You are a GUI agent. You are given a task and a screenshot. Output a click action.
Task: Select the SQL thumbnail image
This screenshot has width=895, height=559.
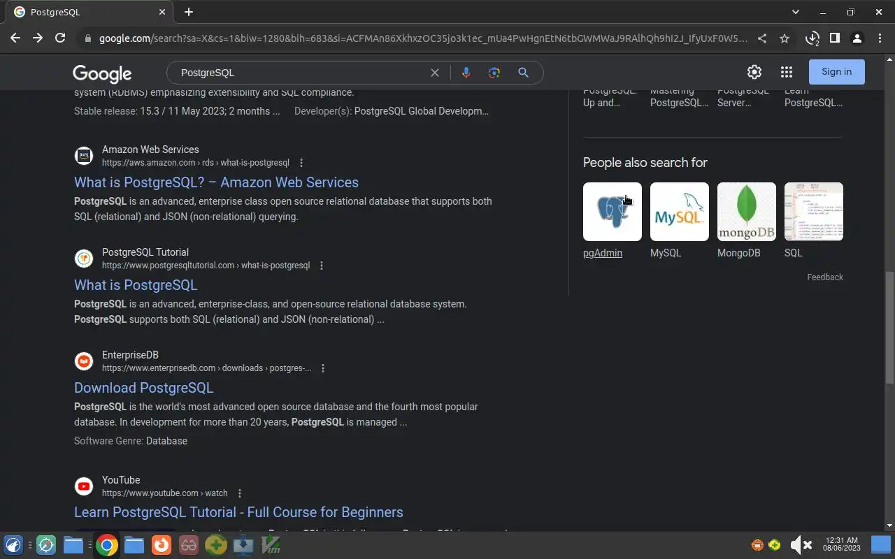click(x=814, y=212)
